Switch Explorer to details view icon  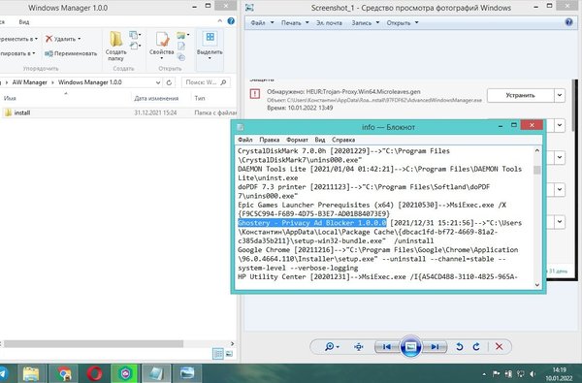coord(218,354)
